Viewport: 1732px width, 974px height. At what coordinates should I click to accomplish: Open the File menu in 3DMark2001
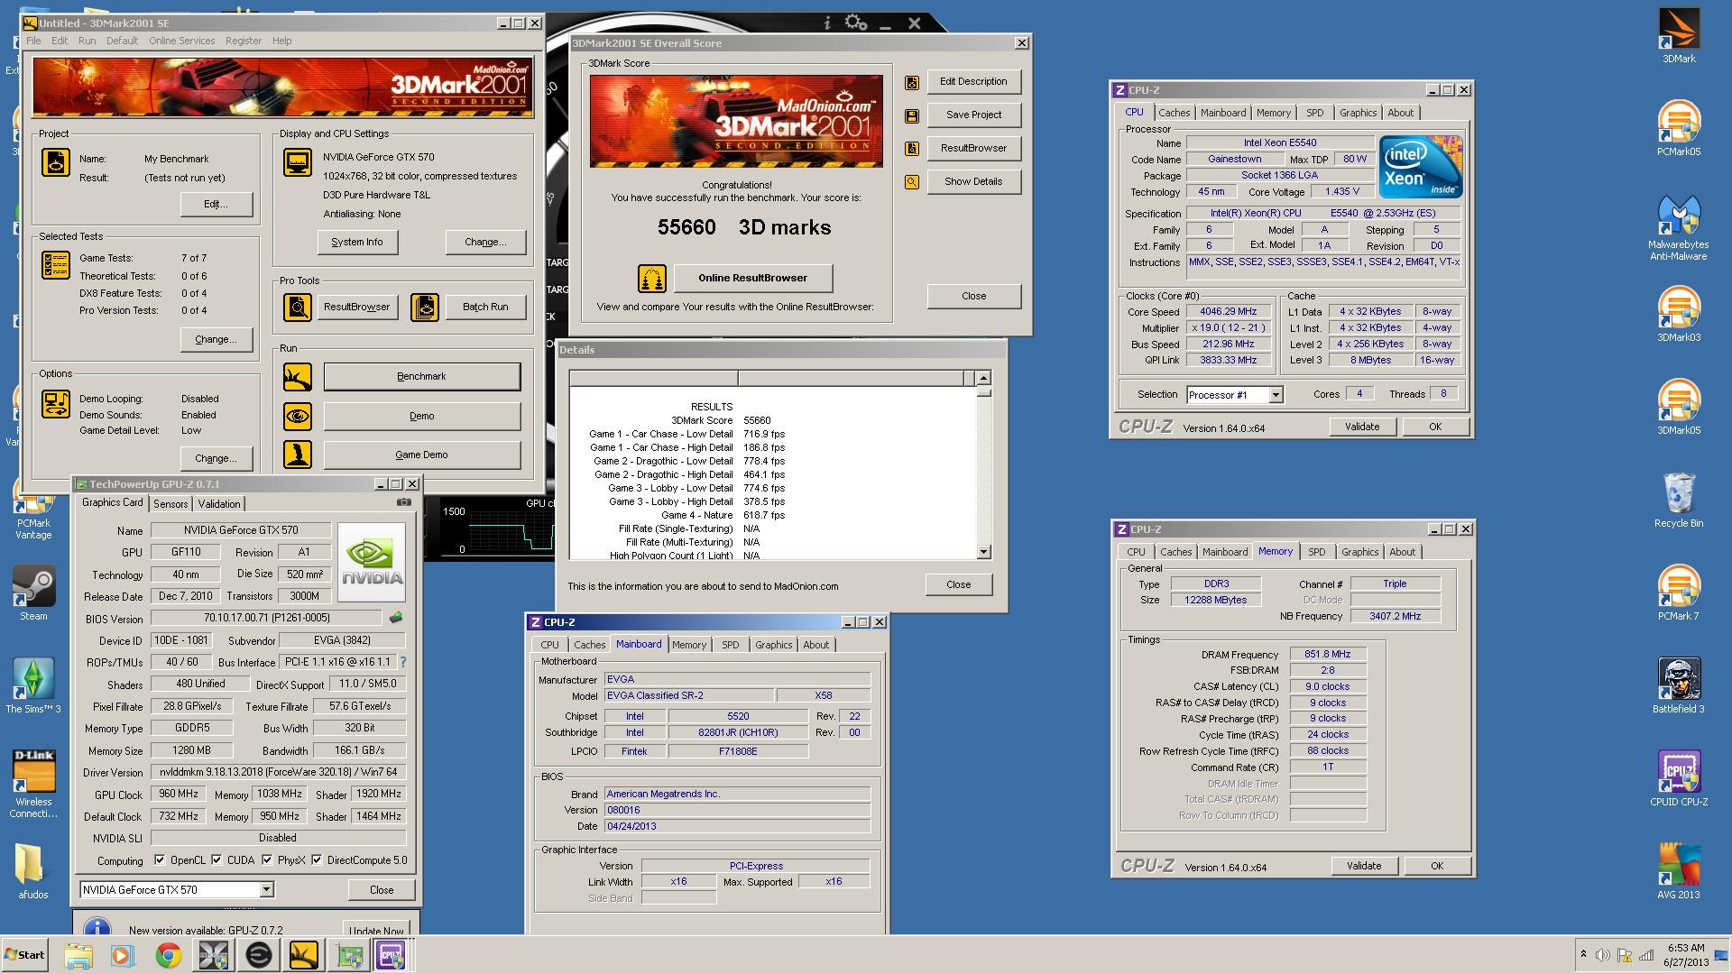pos(33,41)
